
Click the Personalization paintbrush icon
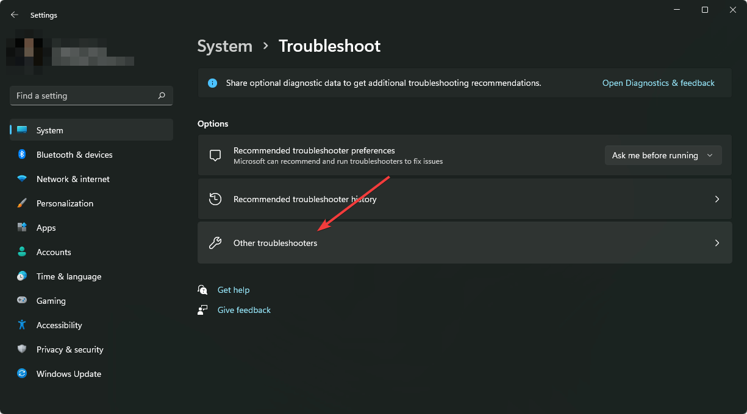22,203
